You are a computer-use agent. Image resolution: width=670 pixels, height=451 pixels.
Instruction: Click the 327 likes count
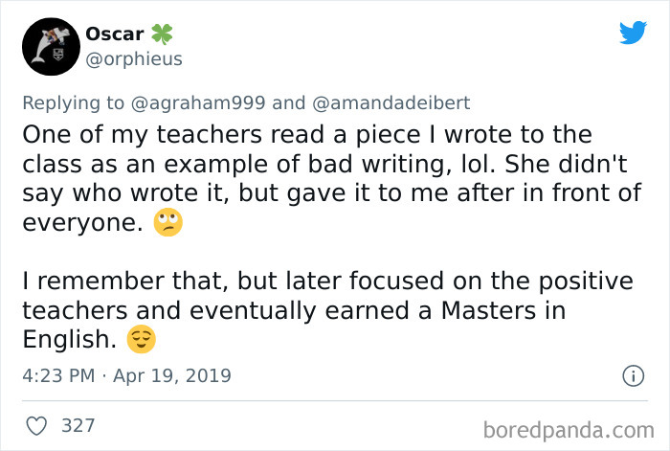pos(78,424)
